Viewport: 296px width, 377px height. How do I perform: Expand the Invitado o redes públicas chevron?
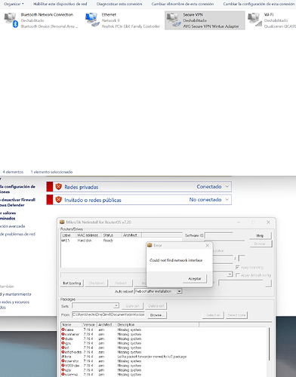(227, 200)
